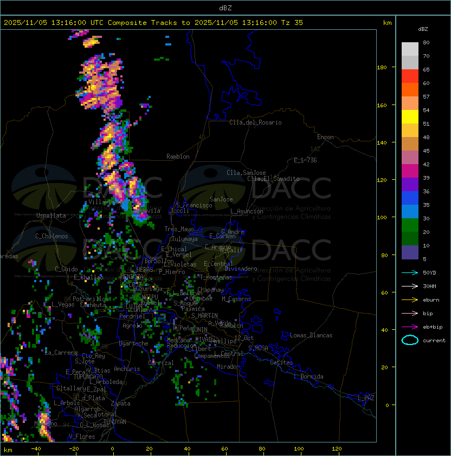Click the '180' y-axis tick label

coord(382,68)
